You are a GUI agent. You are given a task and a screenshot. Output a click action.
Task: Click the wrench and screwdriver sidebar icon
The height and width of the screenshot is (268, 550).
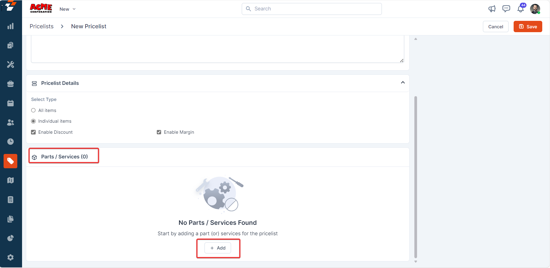point(10,64)
